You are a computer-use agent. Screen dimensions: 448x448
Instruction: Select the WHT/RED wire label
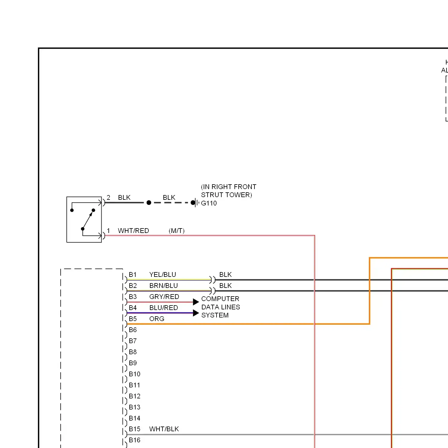[134, 231]
